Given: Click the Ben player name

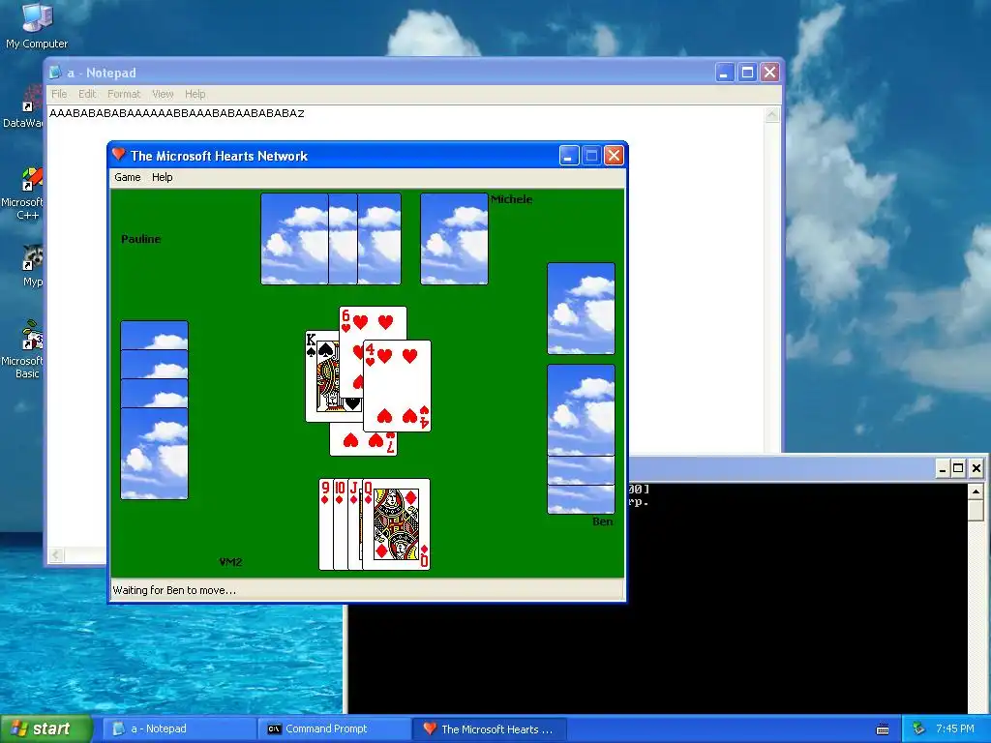Looking at the screenshot, I should (x=602, y=521).
